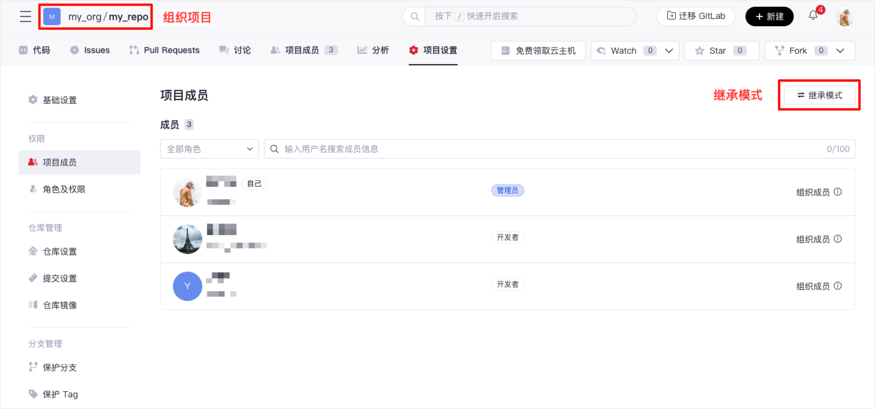Open the Issues tab

pos(90,50)
